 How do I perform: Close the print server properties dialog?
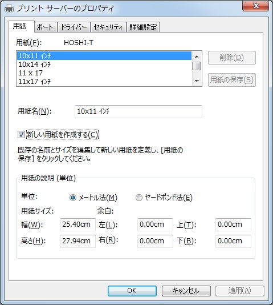(x=255, y=6)
